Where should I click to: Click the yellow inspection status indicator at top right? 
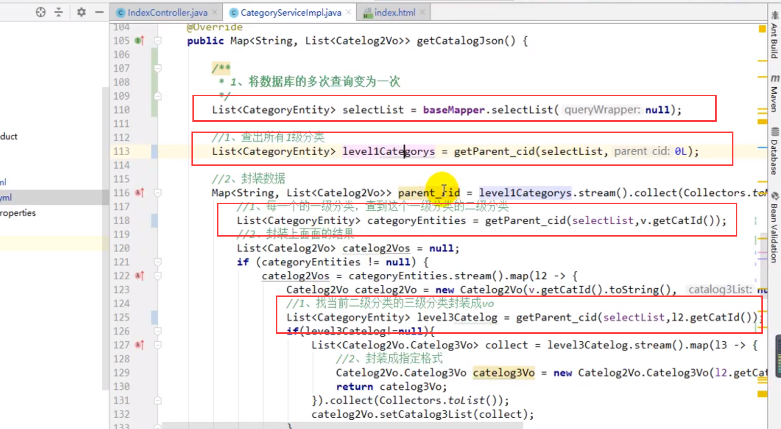pos(762,29)
